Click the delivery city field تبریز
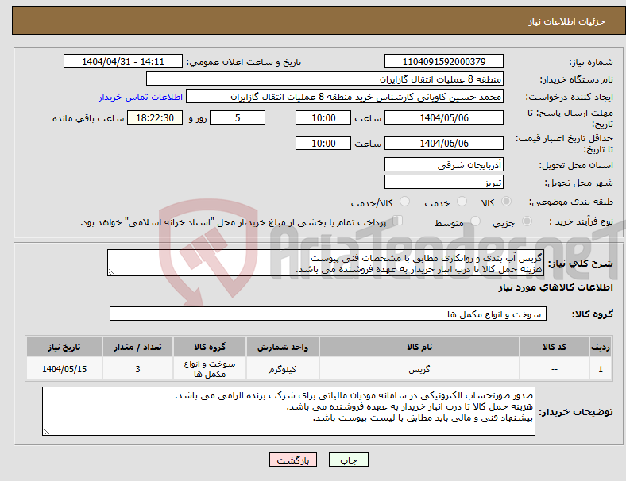This screenshot has width=626, height=481. (x=443, y=182)
